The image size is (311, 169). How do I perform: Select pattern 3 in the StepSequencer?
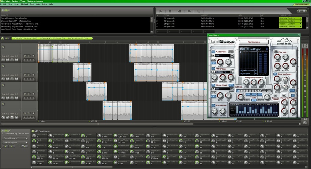(243, 91)
